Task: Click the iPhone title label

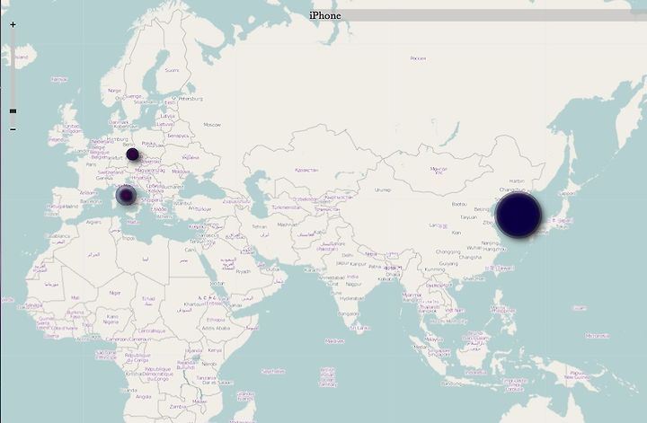Action: 325,15
